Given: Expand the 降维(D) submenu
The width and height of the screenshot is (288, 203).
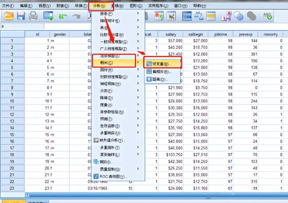Looking at the screenshot, I should click(x=118, y=98).
